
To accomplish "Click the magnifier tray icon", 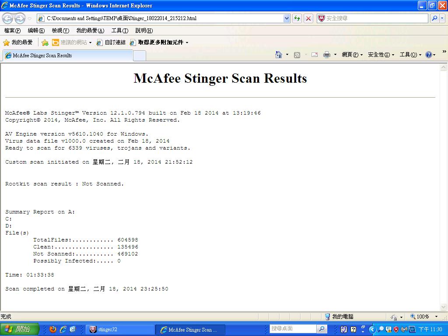I will (x=381, y=329).
